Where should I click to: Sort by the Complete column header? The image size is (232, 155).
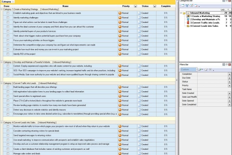[166, 6]
